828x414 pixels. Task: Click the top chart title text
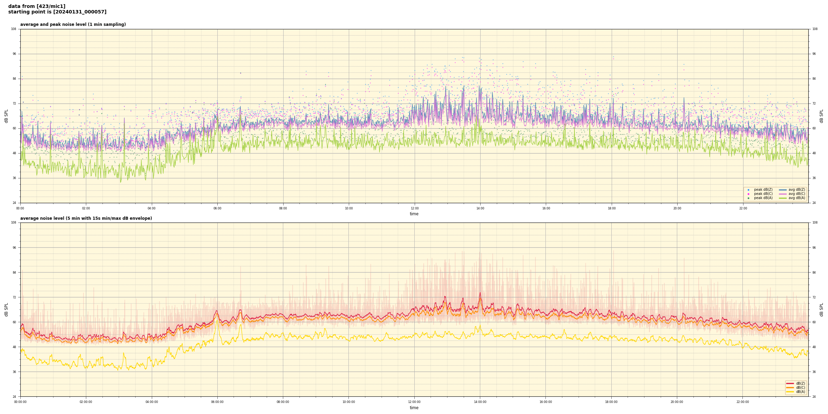[x=73, y=24]
